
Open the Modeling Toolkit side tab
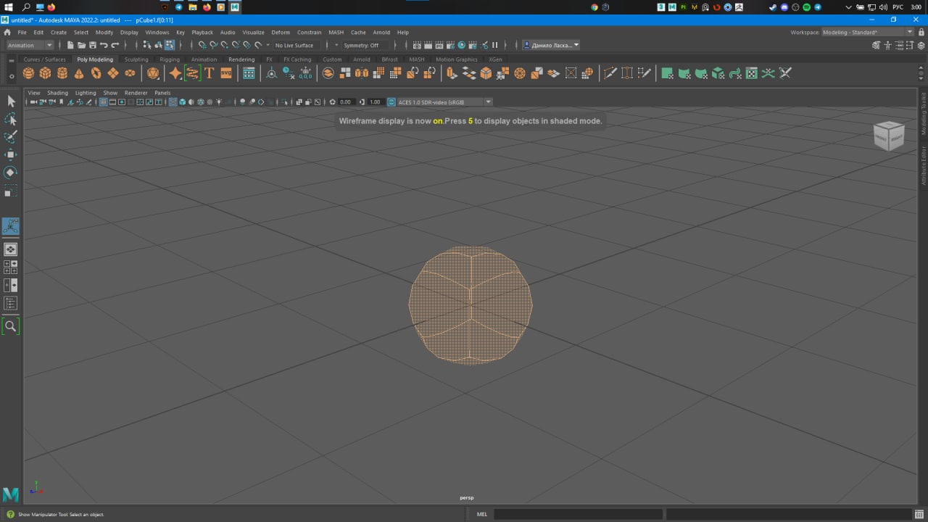tap(924, 114)
